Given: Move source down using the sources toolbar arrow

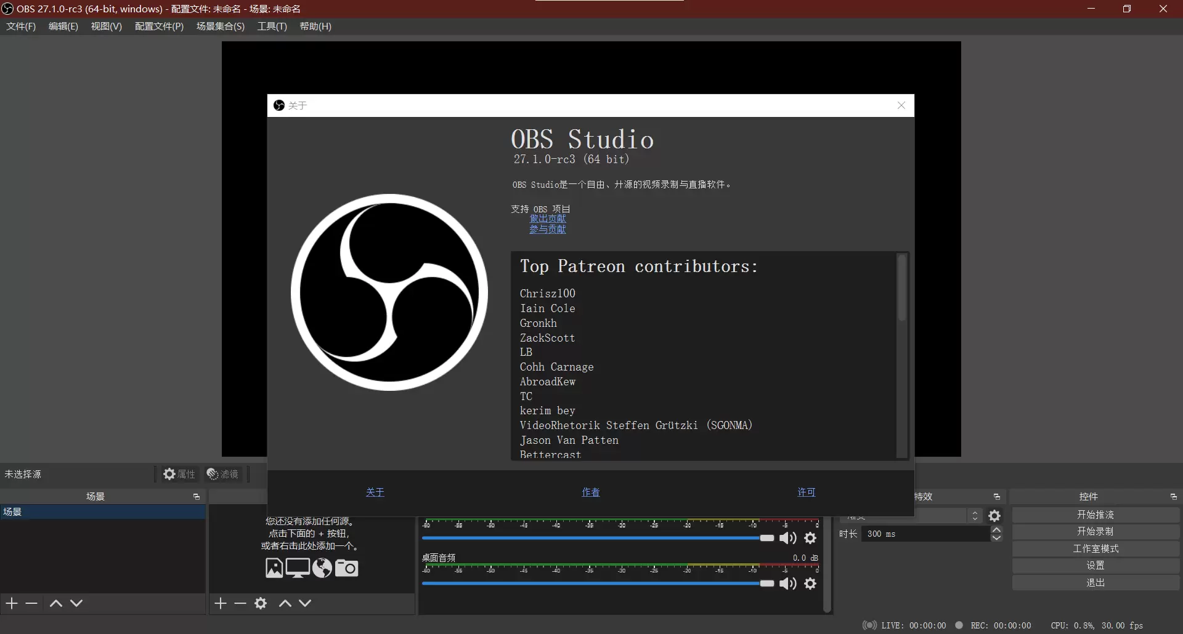Looking at the screenshot, I should tap(305, 603).
